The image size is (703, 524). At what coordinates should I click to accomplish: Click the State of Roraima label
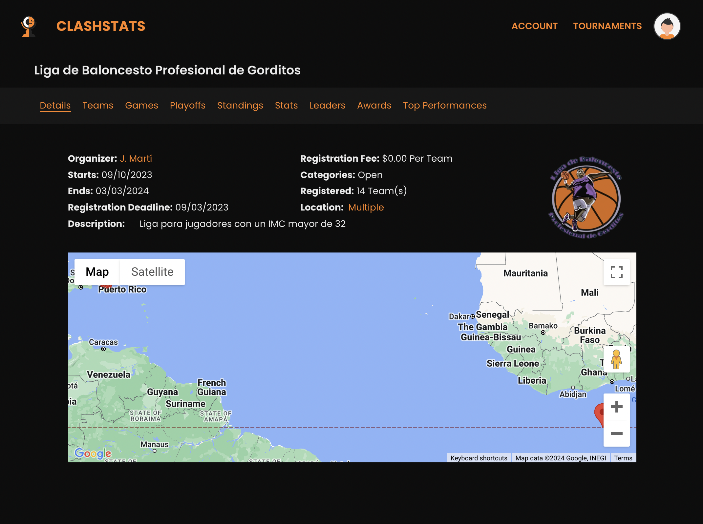146,416
